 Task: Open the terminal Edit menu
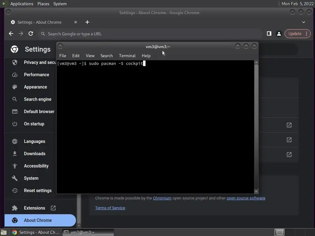click(x=76, y=56)
